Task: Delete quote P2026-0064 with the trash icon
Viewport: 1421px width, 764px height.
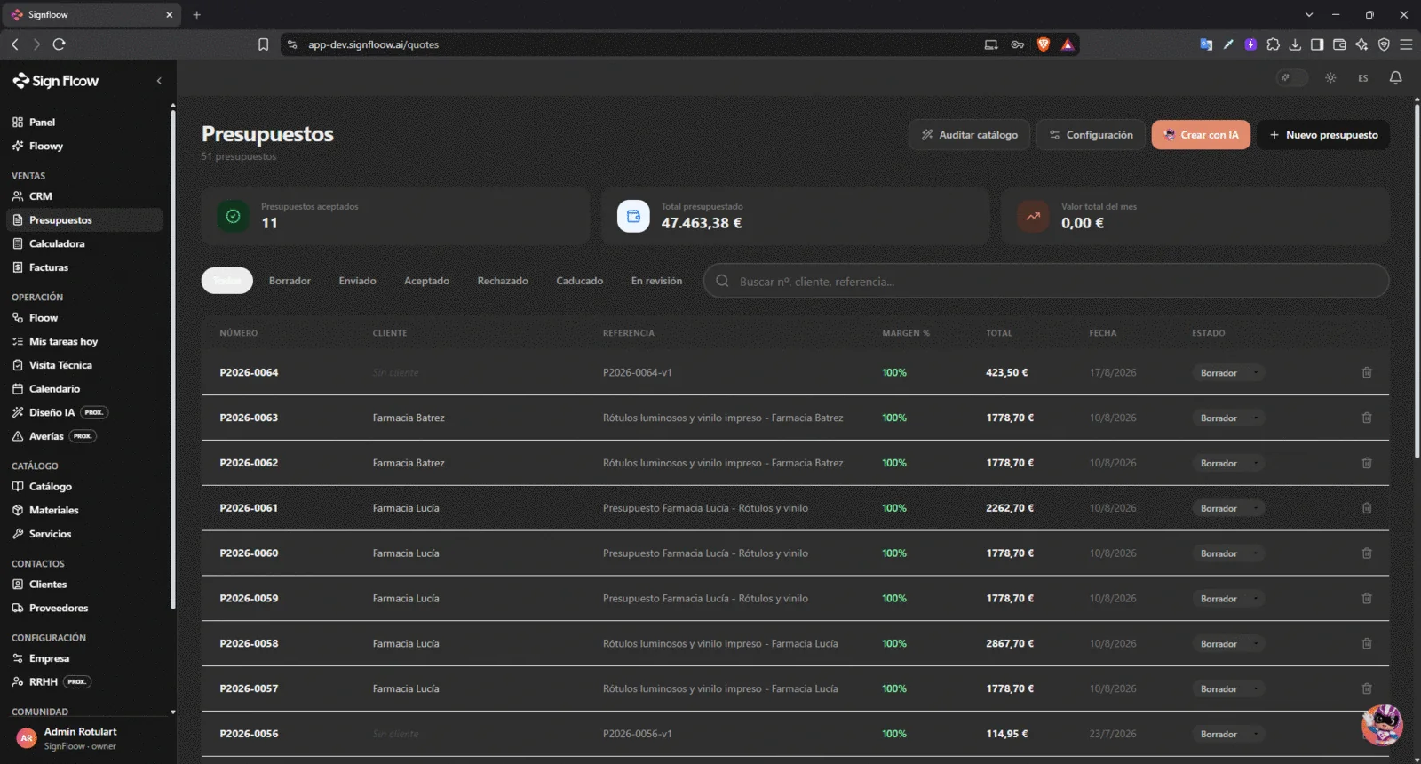Action: coord(1367,372)
